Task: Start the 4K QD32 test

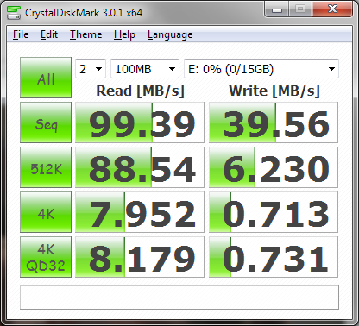Action: pyautogui.click(x=46, y=257)
